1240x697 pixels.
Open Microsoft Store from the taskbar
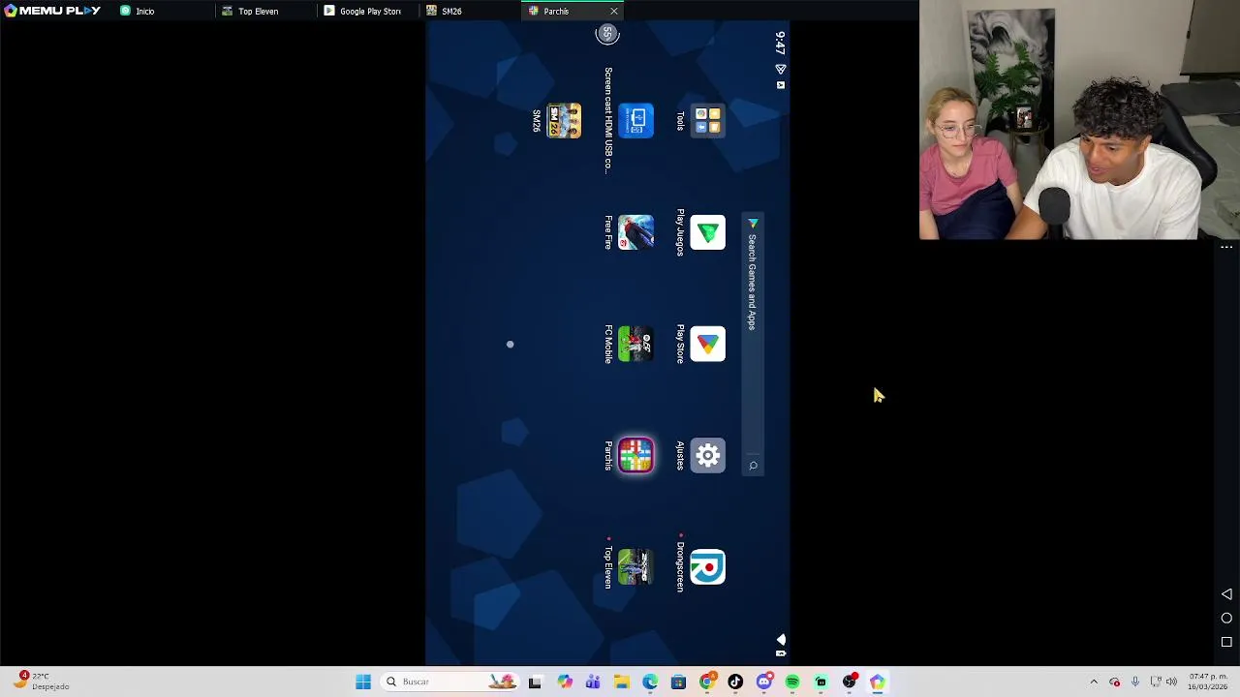tap(678, 682)
